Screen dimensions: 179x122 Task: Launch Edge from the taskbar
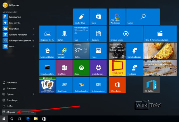tap(28, 119)
